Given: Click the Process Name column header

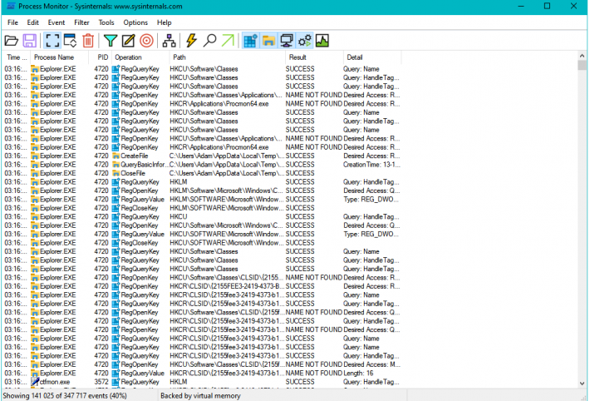Looking at the screenshot, I should (x=59, y=57).
